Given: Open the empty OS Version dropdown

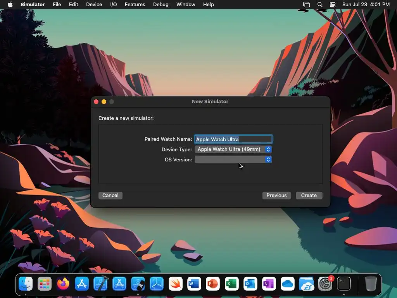Looking at the screenshot, I should point(233,159).
